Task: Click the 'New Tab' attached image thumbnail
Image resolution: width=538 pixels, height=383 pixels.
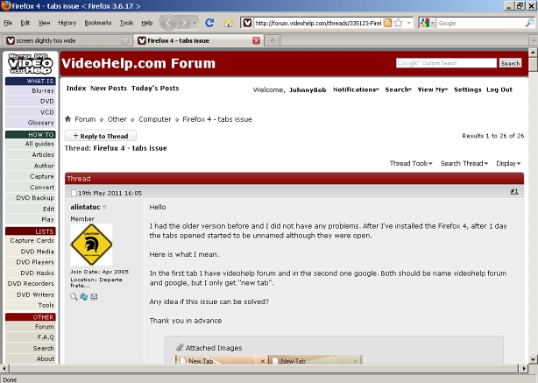Action: click(x=269, y=359)
